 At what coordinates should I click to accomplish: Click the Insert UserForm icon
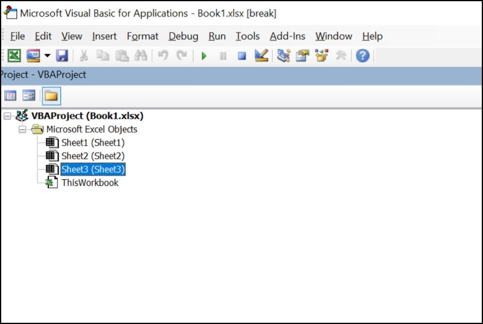(x=33, y=56)
